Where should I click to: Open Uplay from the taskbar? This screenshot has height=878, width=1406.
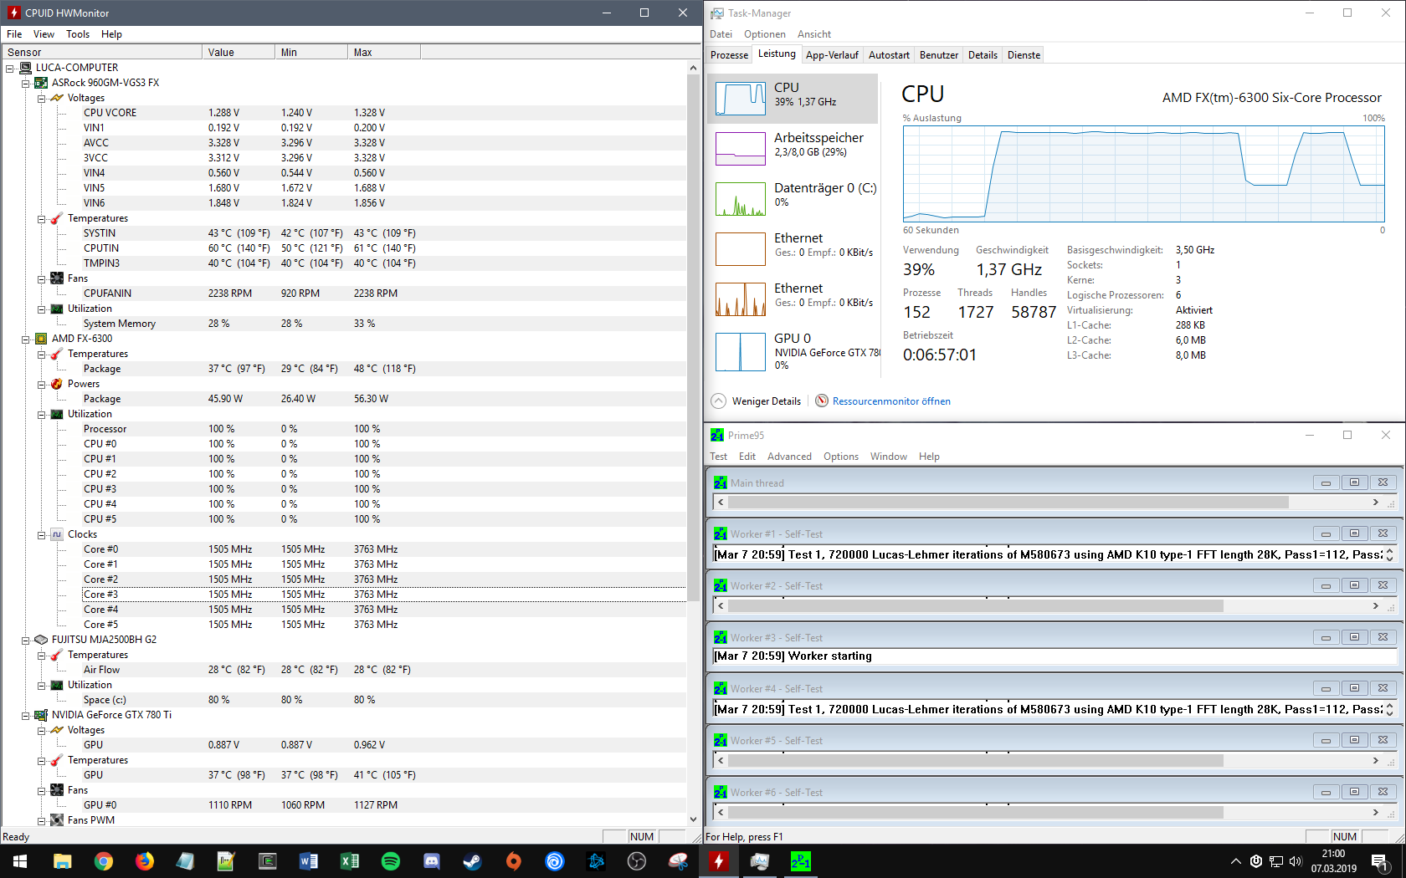click(x=554, y=861)
